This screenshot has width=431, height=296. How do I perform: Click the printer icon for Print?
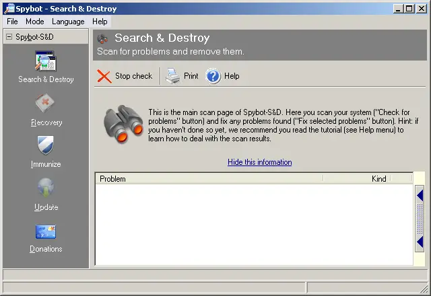(173, 76)
